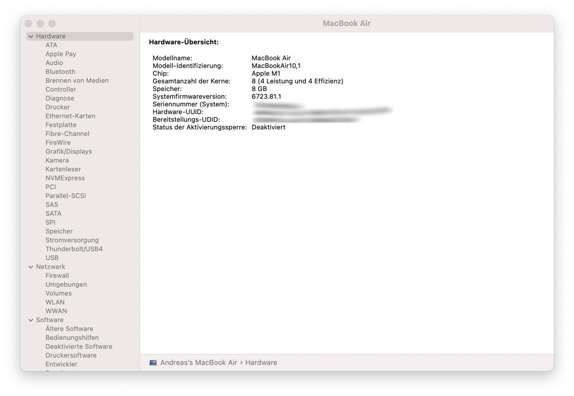
Task: Select Festplatte in the sidebar
Action: coord(61,125)
